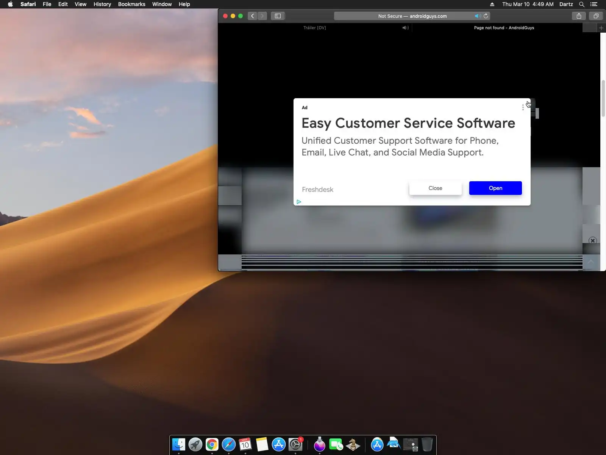
Task: Click the AdChoices triangle icon
Action: [299, 202]
